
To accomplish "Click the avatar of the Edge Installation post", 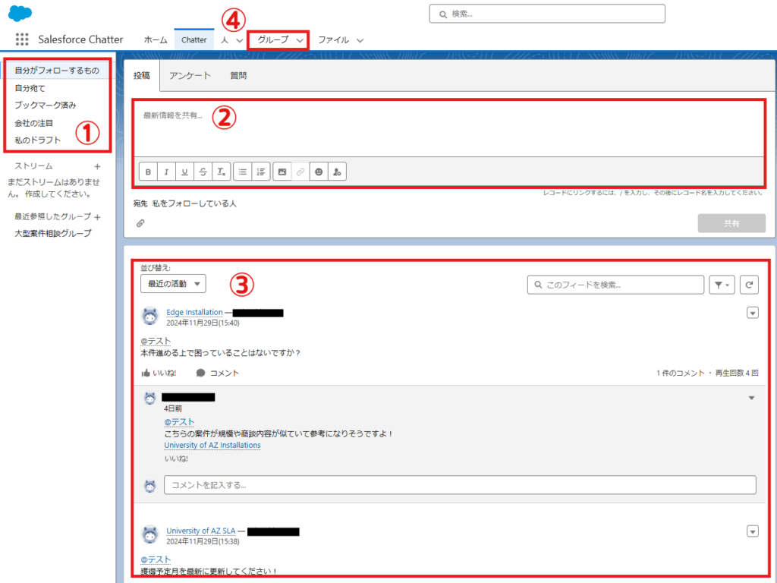I will (150, 317).
